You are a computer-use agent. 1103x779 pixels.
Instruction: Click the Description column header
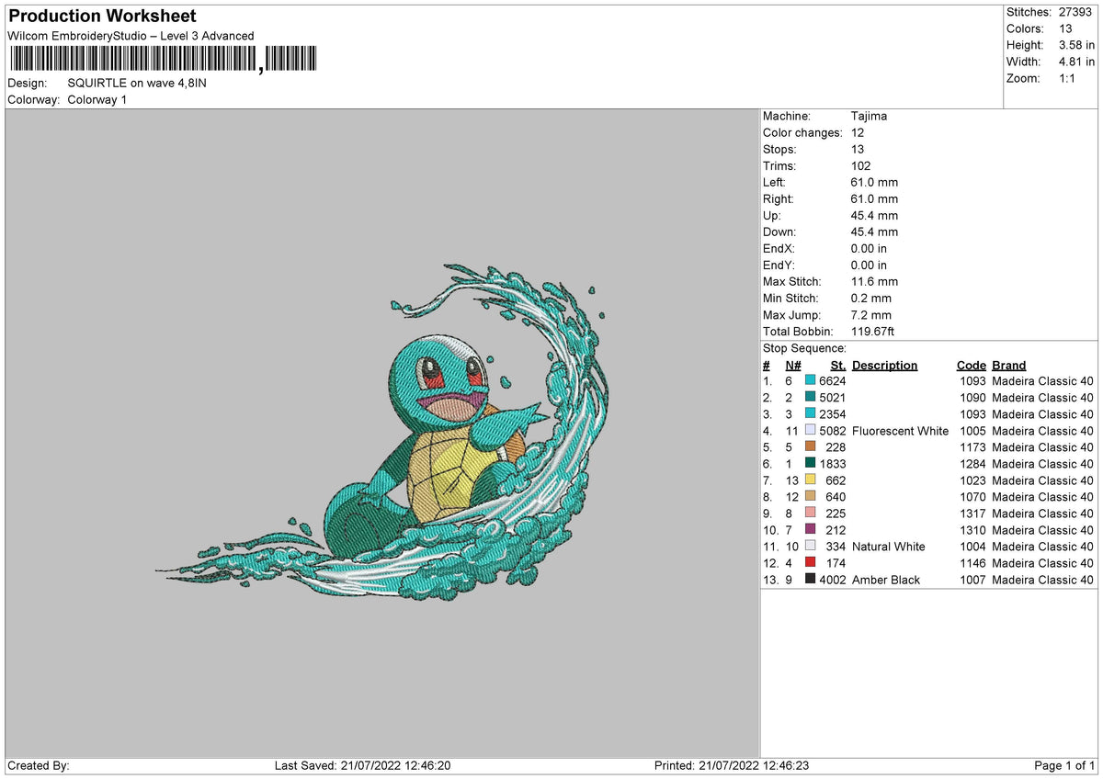click(884, 365)
